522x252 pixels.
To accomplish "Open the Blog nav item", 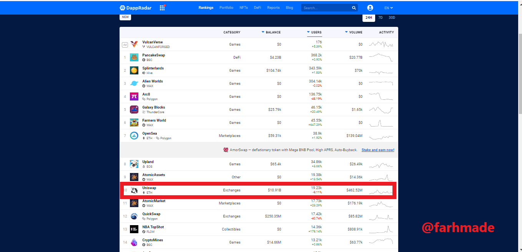I will (289, 8).
